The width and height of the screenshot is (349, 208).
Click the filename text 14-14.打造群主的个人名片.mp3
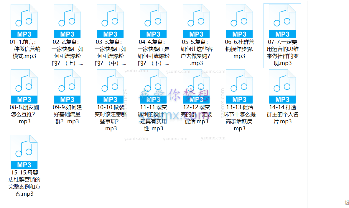tap(282, 114)
